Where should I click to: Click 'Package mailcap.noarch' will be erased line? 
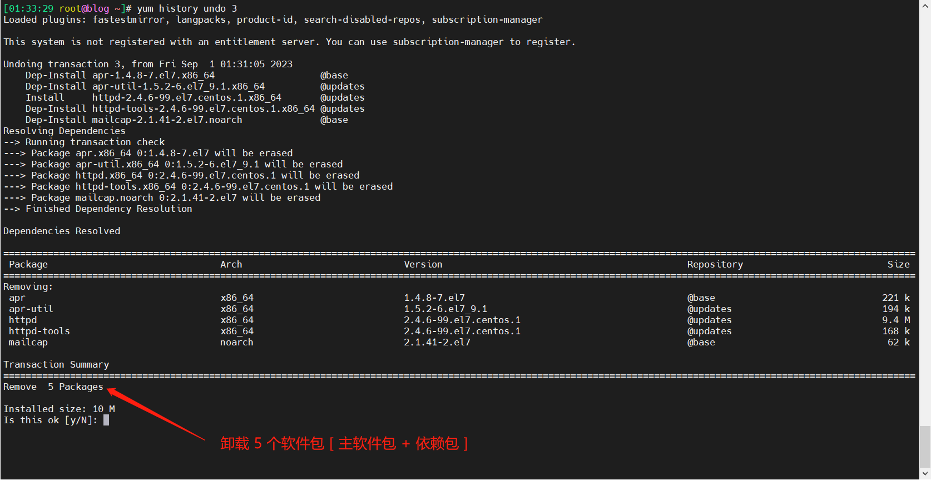pyautogui.click(x=162, y=197)
